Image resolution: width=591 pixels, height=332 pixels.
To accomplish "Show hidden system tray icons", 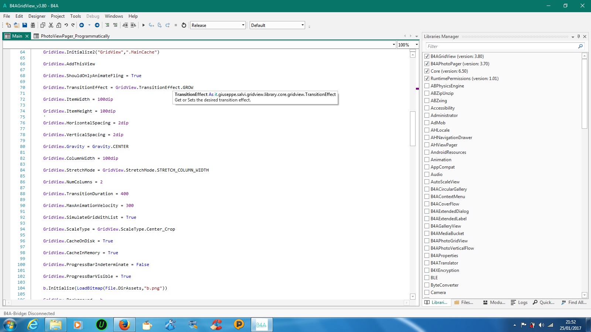I will click(515, 325).
